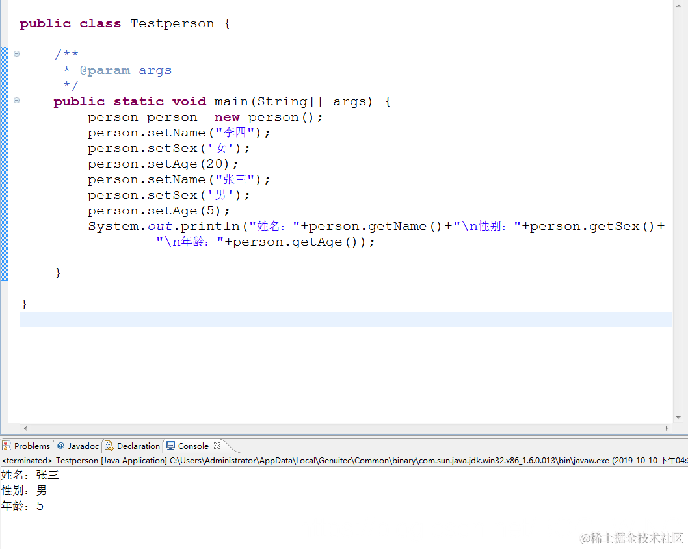Viewport: 688px width, 549px height.
Task: Click the Console monitor icon
Action: (170, 446)
